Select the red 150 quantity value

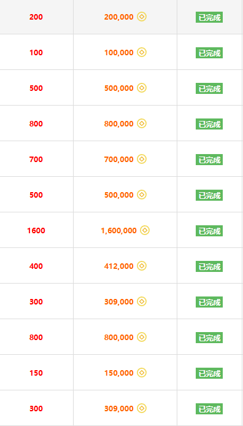36,373
